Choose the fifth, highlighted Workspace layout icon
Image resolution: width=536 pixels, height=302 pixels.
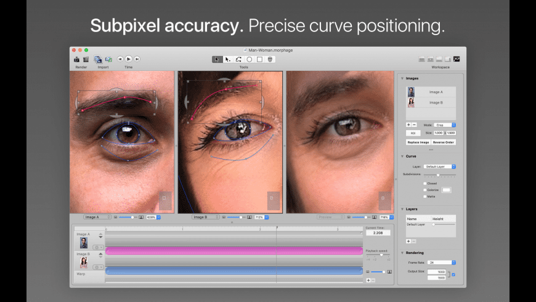click(x=457, y=59)
